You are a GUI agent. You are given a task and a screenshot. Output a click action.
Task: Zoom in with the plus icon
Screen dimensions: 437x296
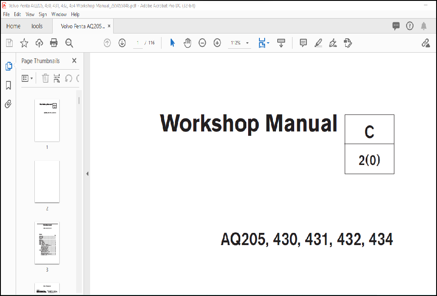pyautogui.click(x=217, y=43)
